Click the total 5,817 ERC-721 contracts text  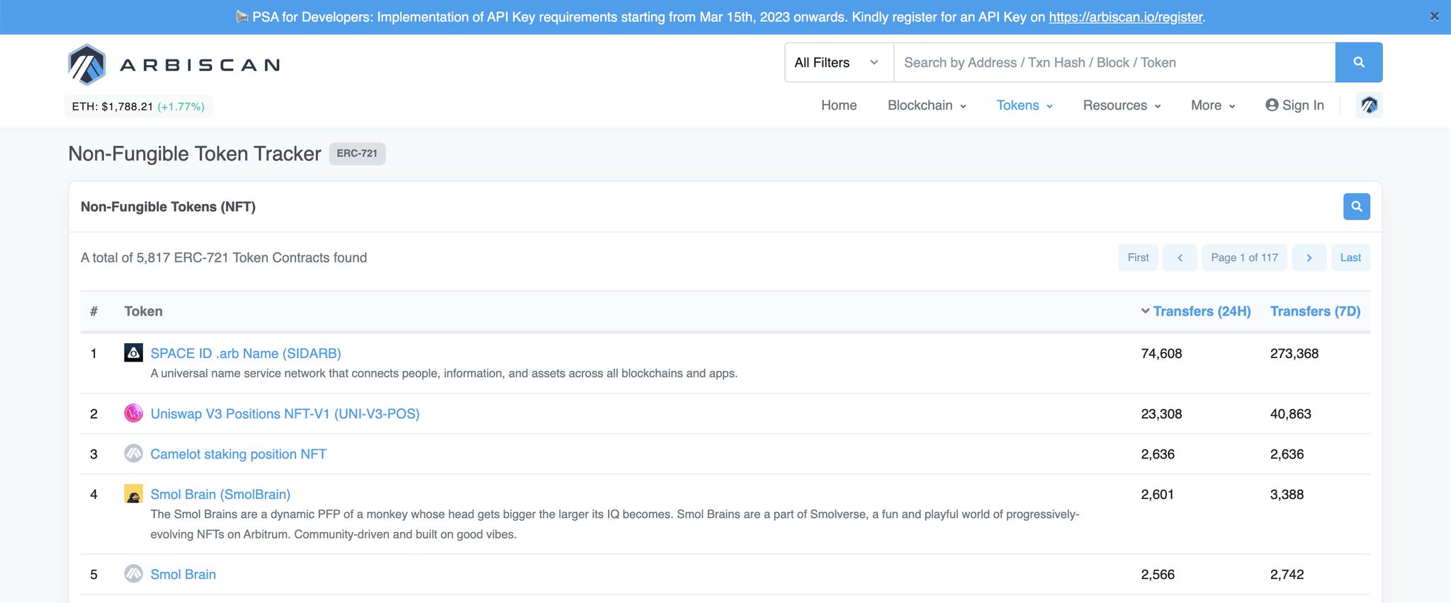[224, 258]
